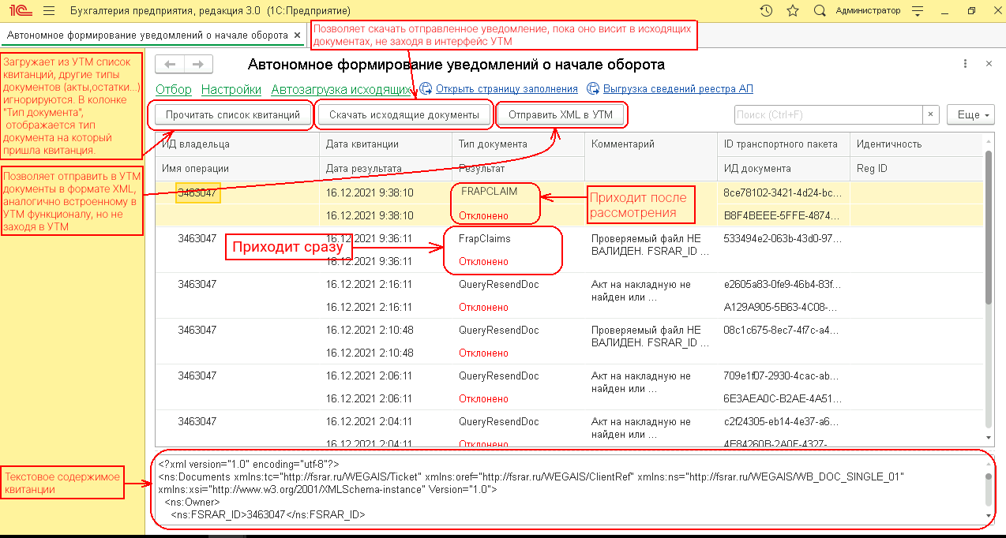This screenshot has width=1006, height=538.
Task: Click the table's vertical scrollbar thumb
Action: tap(988, 226)
